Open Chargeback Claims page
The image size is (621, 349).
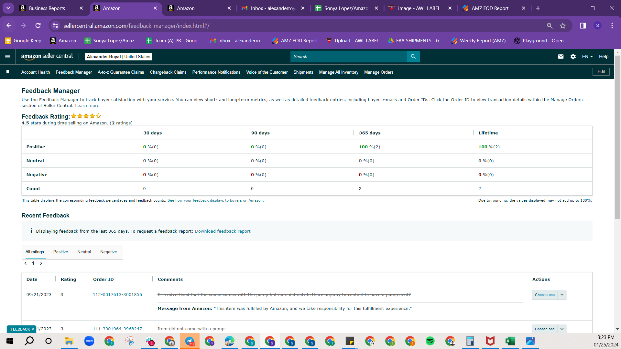[168, 72]
